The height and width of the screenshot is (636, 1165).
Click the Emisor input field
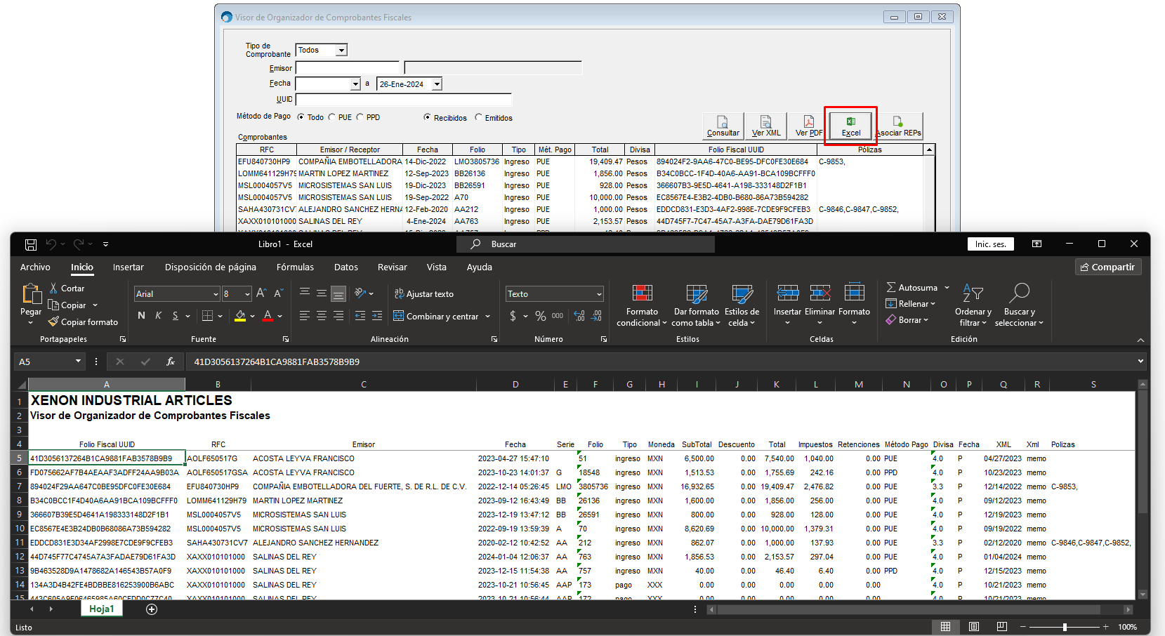[x=348, y=68]
